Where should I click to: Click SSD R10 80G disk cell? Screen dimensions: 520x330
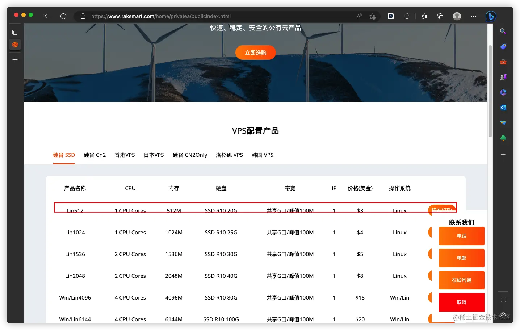pyautogui.click(x=221, y=298)
